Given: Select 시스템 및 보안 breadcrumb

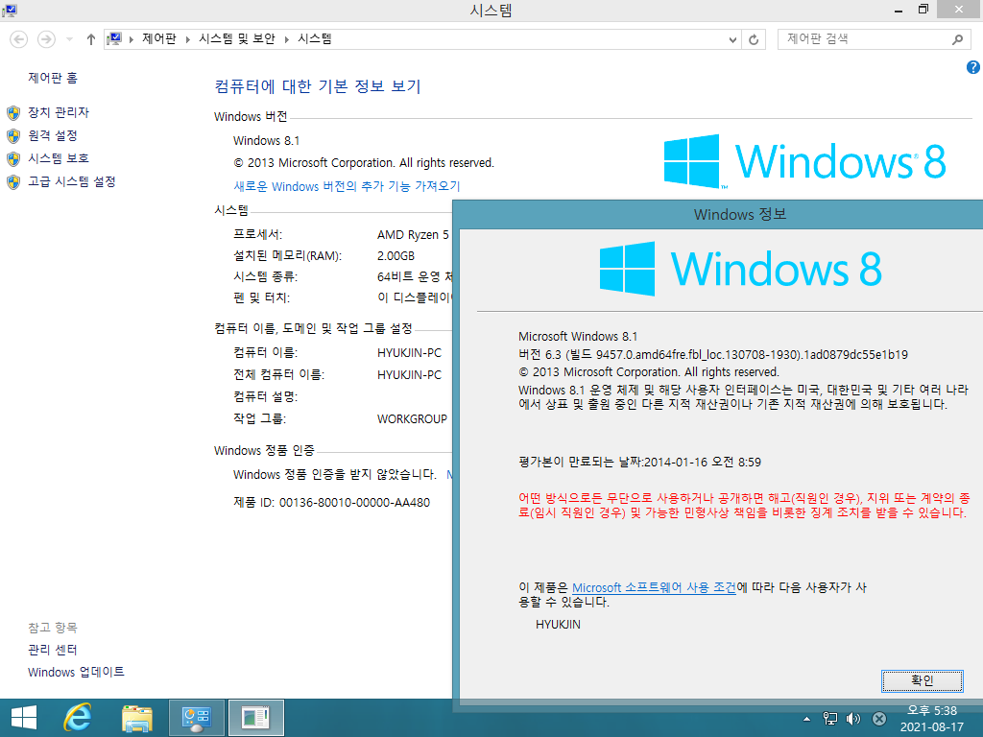Looking at the screenshot, I should click(x=237, y=38).
